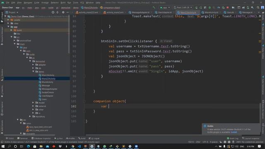Collapse the app module folder
The image size is (265, 149).
[8, 26]
